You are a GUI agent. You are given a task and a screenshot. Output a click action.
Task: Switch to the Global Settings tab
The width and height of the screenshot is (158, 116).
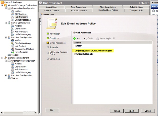click(x=136, y=7)
